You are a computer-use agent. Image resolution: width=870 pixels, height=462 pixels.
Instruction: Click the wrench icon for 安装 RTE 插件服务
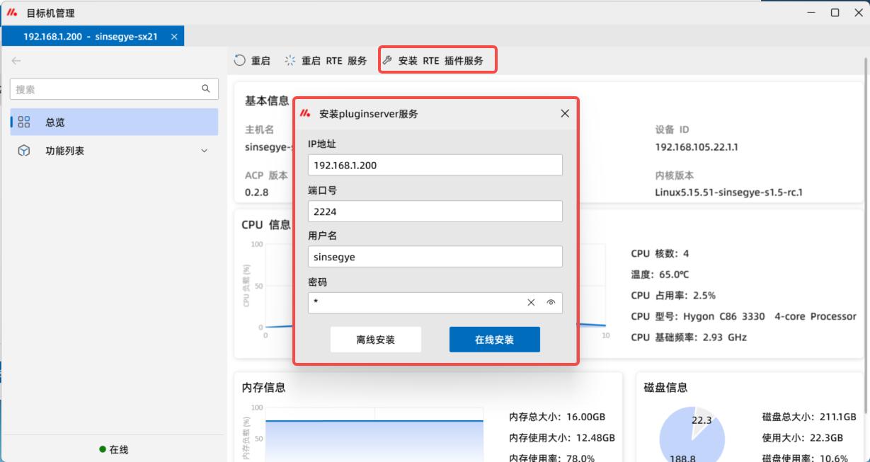[387, 61]
